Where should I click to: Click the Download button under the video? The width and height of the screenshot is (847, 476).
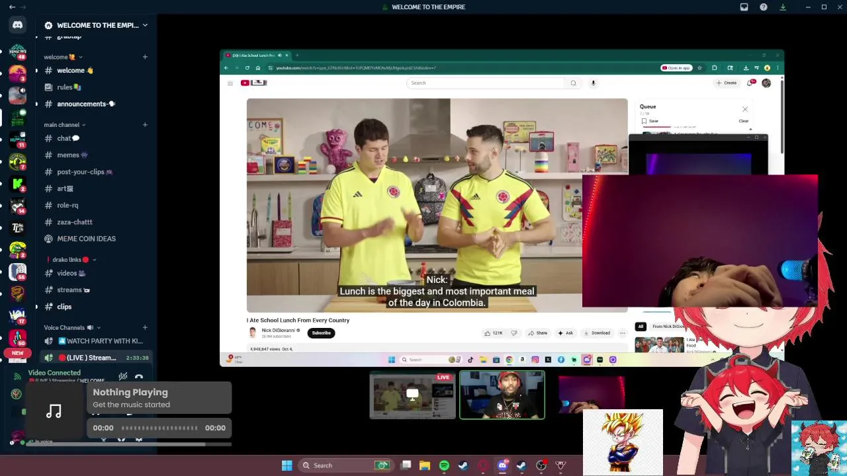tap(597, 333)
